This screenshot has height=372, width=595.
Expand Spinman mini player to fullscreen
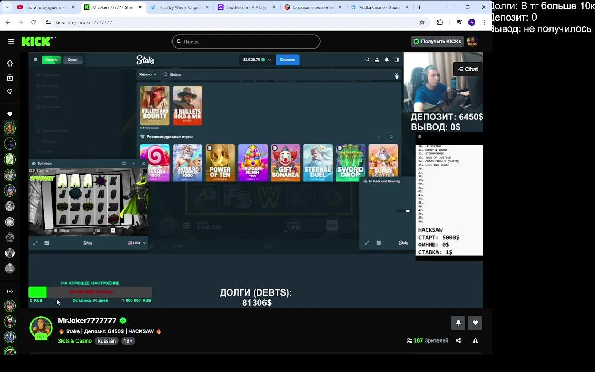click(35, 243)
